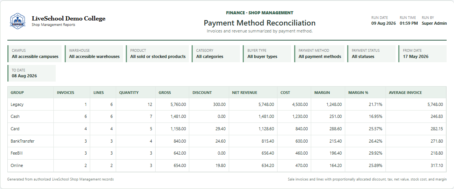This screenshot has height=189, width=454.
Task: Click Legacy gross value 5,760.00
Action: (178, 104)
